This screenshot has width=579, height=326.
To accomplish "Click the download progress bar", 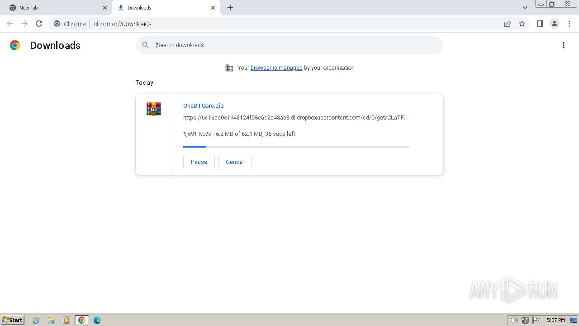I will click(296, 146).
